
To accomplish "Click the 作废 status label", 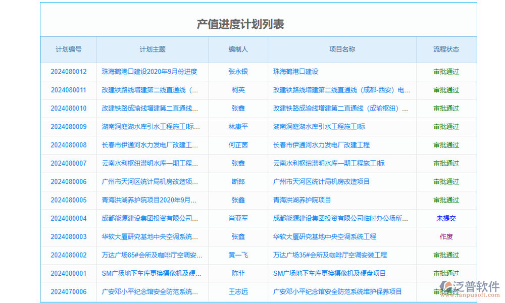I will [x=445, y=236].
